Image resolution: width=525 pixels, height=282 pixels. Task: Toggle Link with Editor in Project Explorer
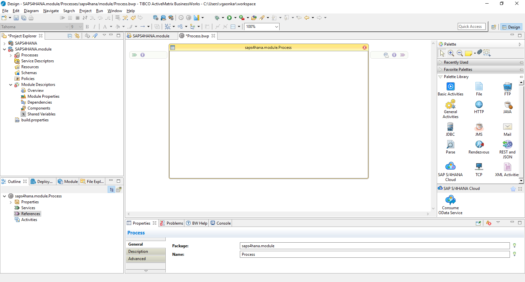tap(77, 36)
